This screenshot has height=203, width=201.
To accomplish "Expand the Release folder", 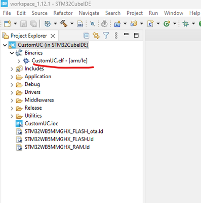I will point(12,108).
